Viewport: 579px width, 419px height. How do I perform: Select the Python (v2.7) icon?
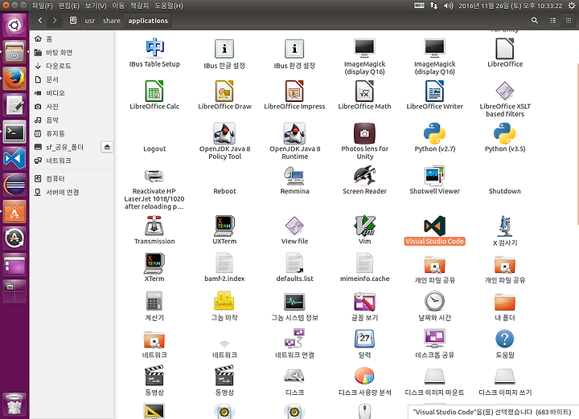tap(434, 133)
